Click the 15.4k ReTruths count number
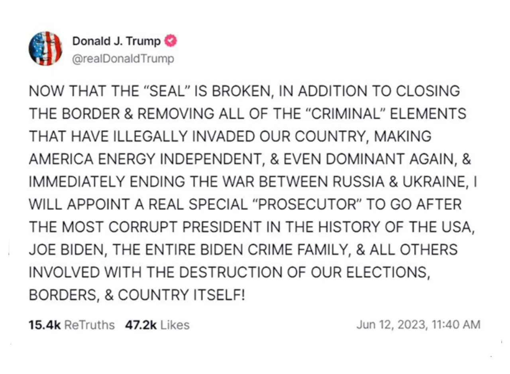Screen dimensions: 510x374 pyautogui.click(x=45, y=325)
